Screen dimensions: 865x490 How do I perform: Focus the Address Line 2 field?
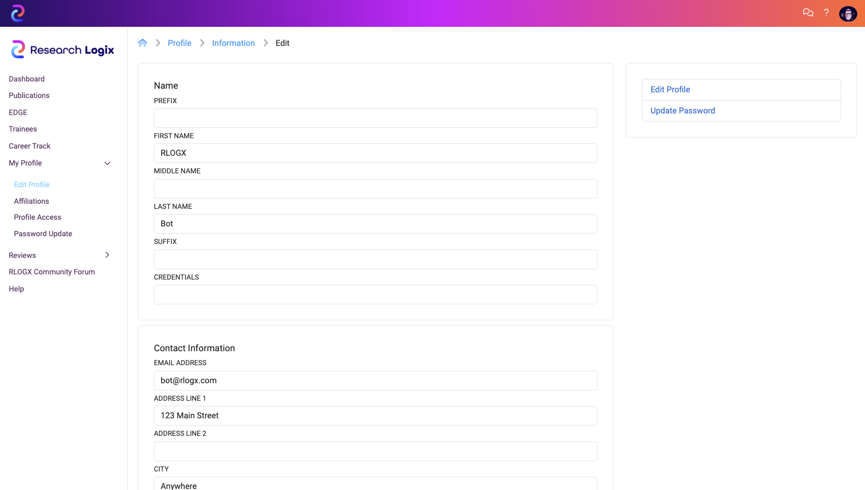tap(375, 451)
